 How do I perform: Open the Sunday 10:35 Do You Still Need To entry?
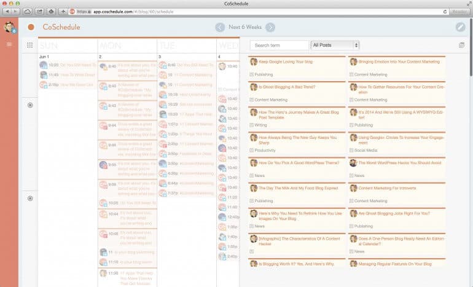(x=68, y=65)
